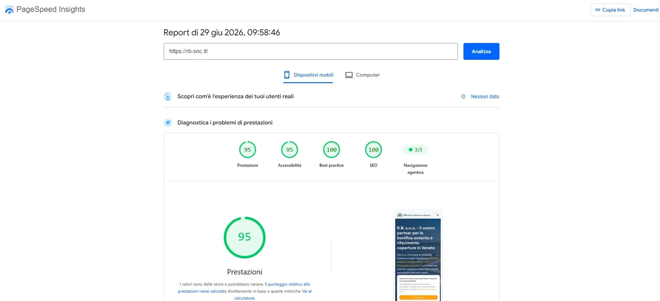Click the mobile page screenshot thumbnail
660x301 pixels.
coord(418,256)
